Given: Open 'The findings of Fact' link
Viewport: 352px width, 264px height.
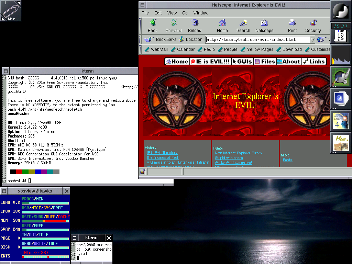Looking at the screenshot, I should [162, 157].
